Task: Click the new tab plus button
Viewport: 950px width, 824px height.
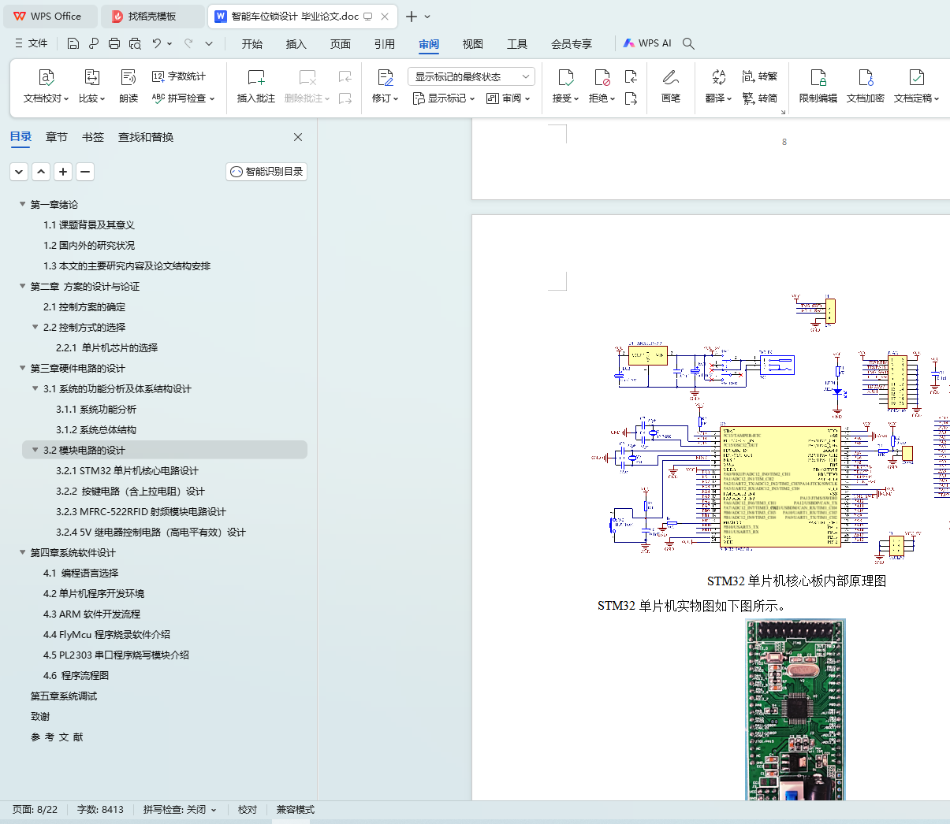Action: tap(412, 17)
